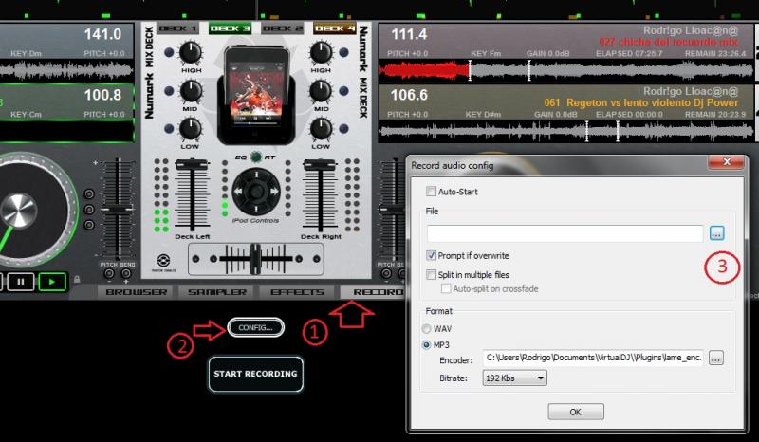Browse for the MP3 encoder file
The image size is (759, 442).
coord(716,359)
